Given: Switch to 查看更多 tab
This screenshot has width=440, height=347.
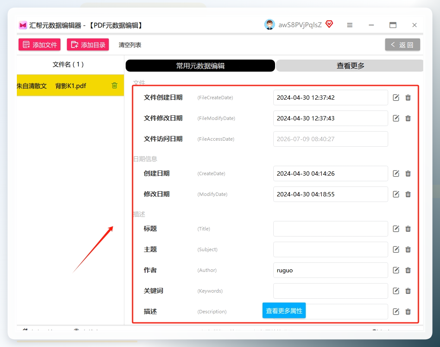Looking at the screenshot, I should pos(350,66).
